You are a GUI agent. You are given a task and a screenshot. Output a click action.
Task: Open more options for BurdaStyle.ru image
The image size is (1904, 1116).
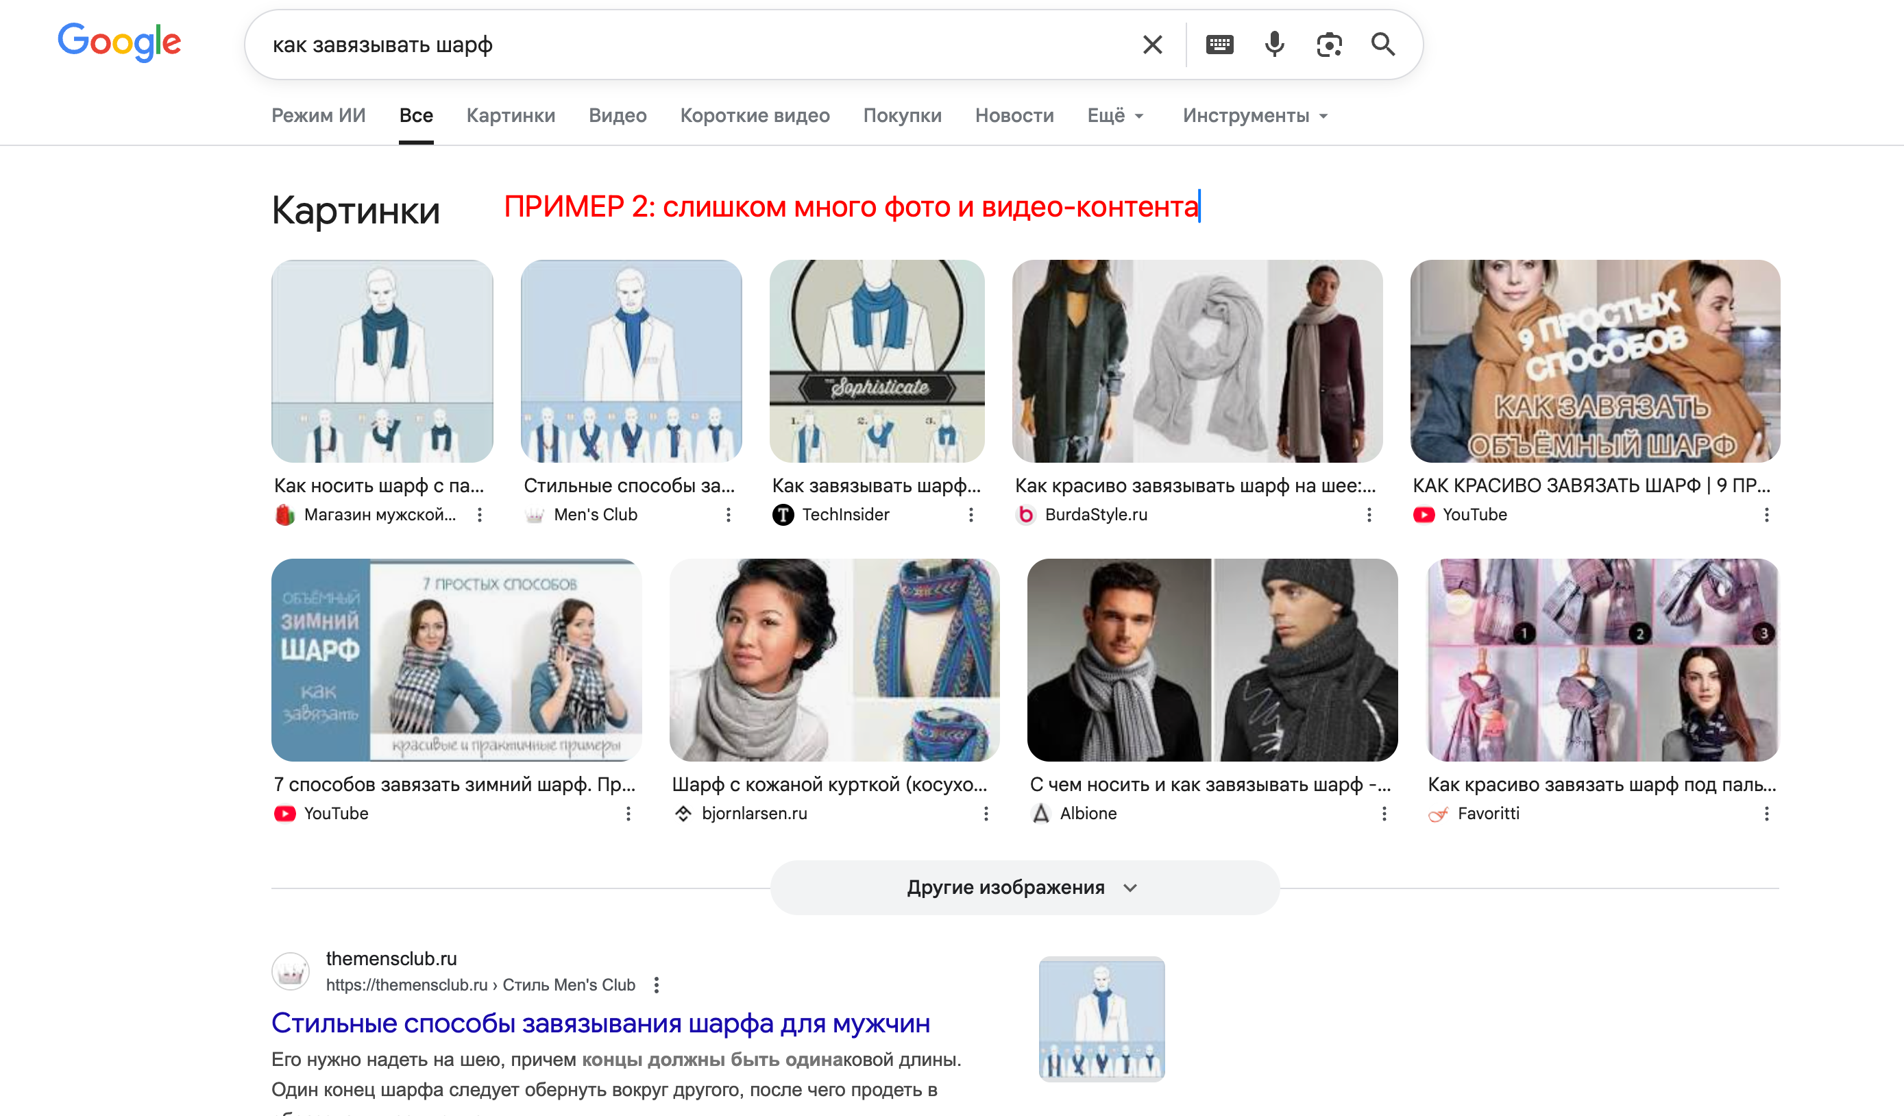tap(1368, 515)
